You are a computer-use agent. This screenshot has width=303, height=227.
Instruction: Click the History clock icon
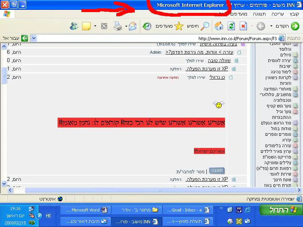pos(147,26)
